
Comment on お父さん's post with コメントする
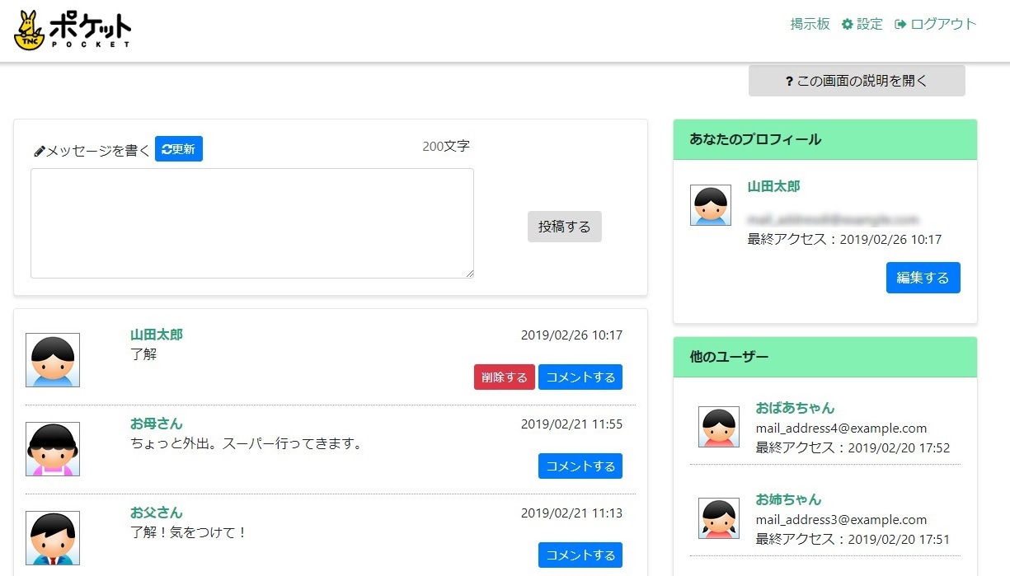580,555
